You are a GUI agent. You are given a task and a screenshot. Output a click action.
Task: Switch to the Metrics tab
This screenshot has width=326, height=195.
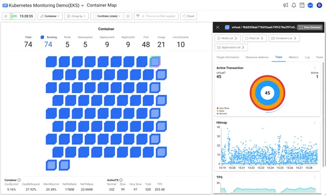point(294,57)
